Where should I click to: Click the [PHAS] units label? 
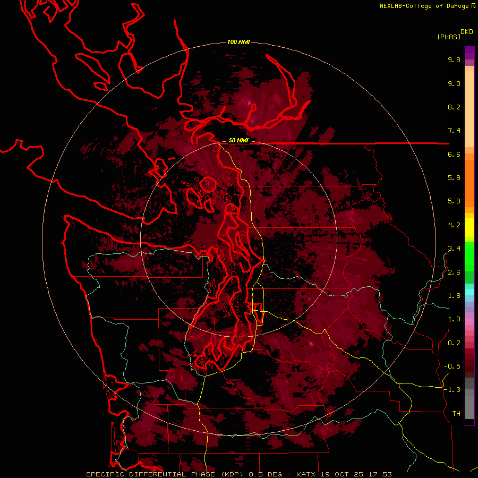[449, 37]
